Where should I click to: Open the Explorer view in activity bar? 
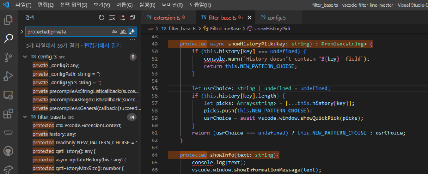[8, 20]
